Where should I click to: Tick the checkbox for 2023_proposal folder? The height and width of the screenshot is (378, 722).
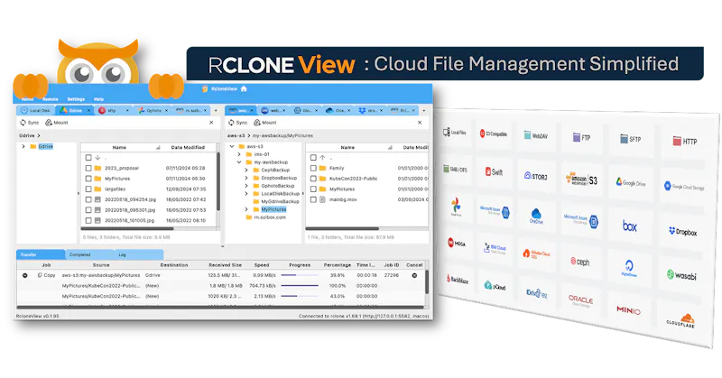(88, 168)
